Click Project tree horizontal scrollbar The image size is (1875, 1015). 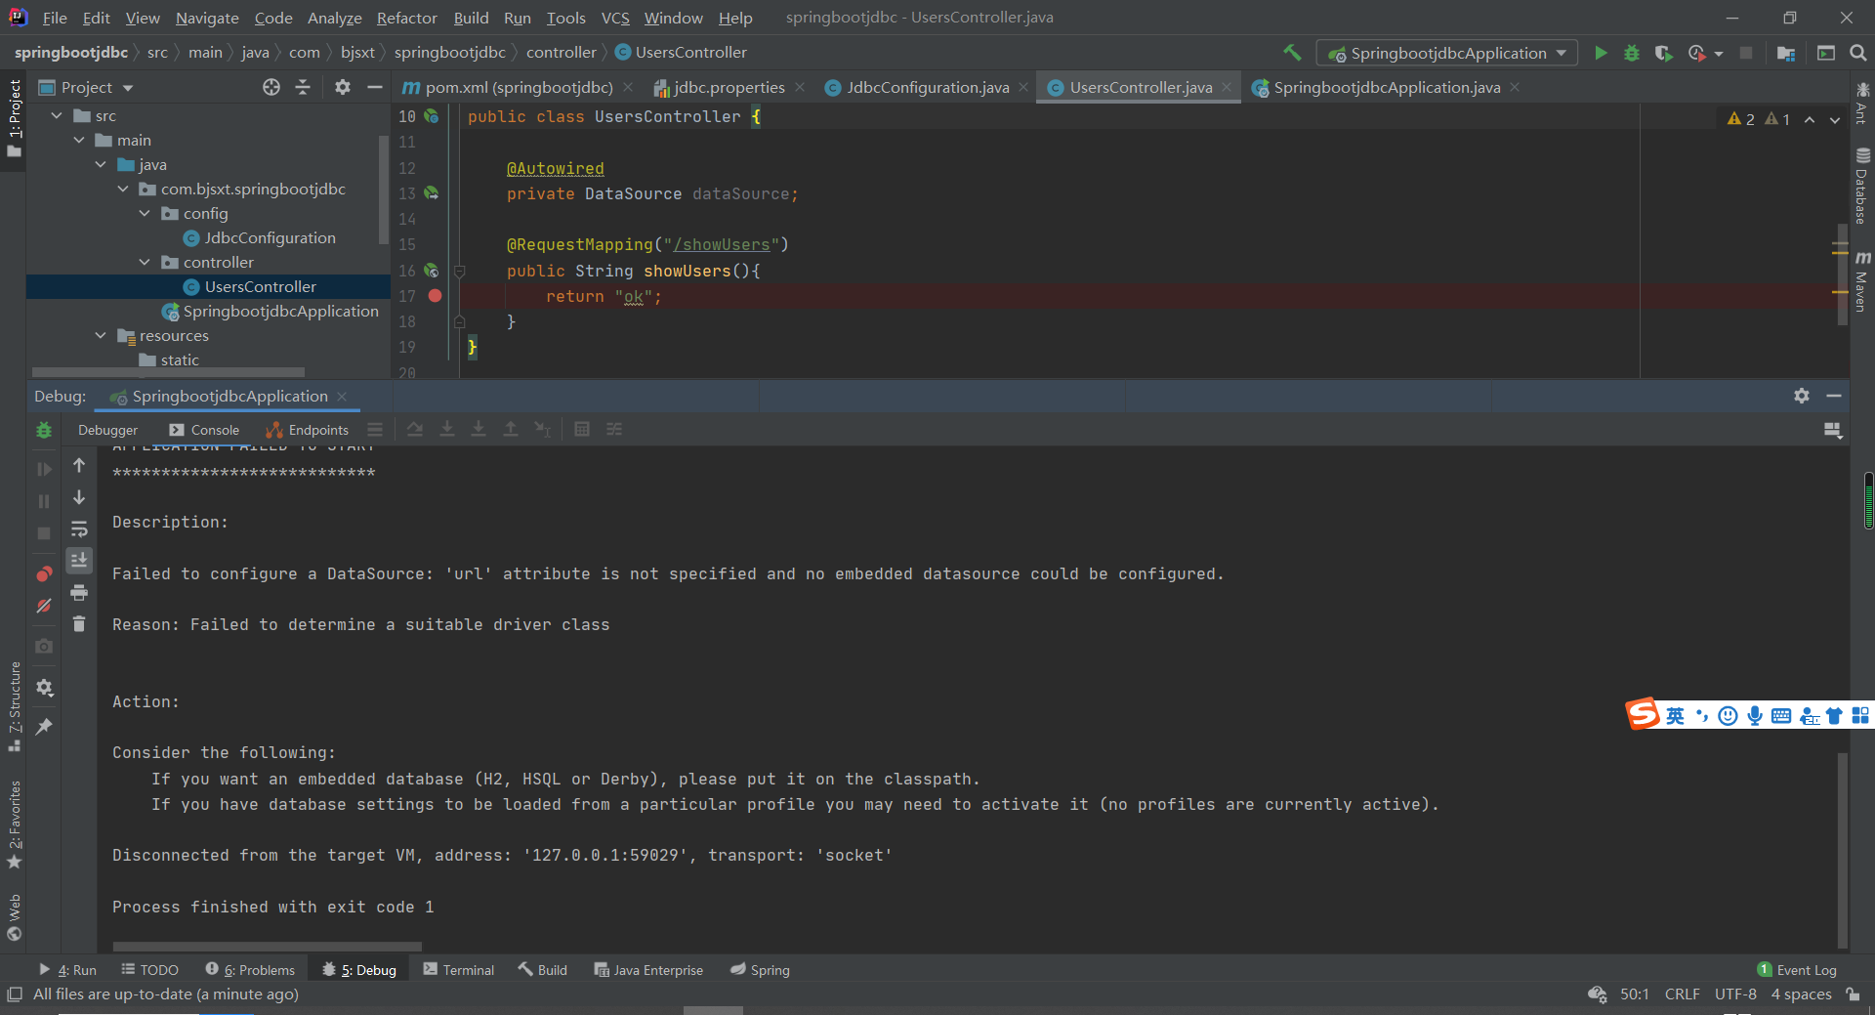tap(168, 372)
